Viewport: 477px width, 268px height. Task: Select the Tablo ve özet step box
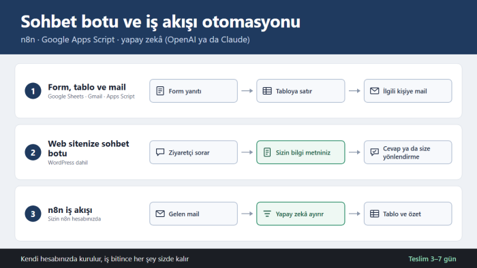[x=408, y=214]
